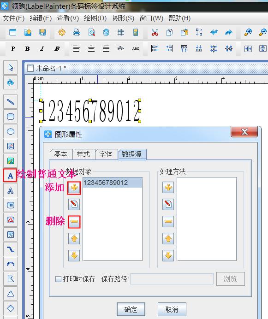Open the 文件(F) menu
Image resolution: width=268 pixels, height=319 pixels.
point(13,18)
